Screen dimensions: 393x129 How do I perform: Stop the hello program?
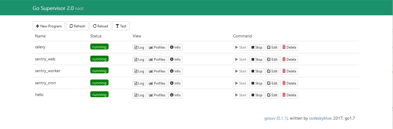[x=257, y=95]
